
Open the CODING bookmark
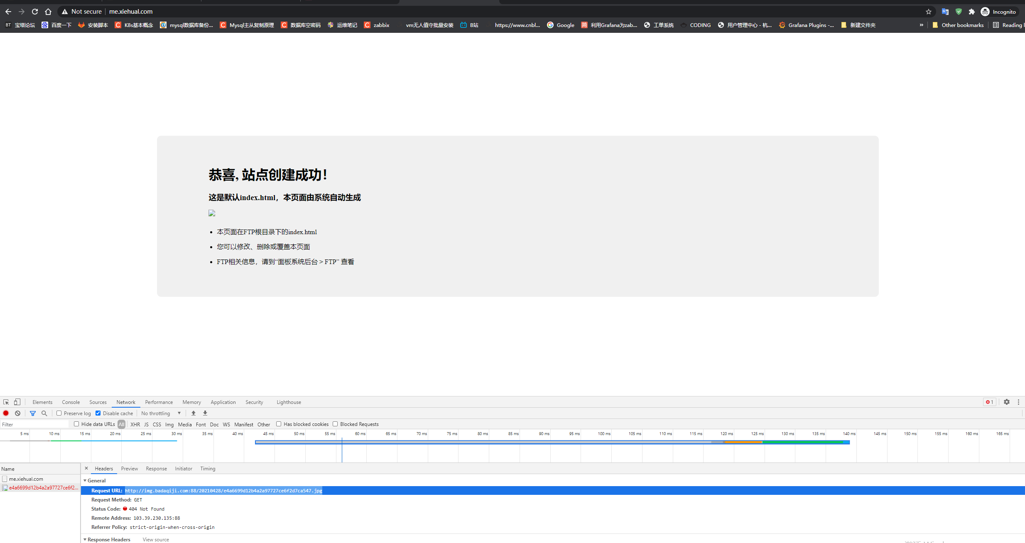pos(696,25)
